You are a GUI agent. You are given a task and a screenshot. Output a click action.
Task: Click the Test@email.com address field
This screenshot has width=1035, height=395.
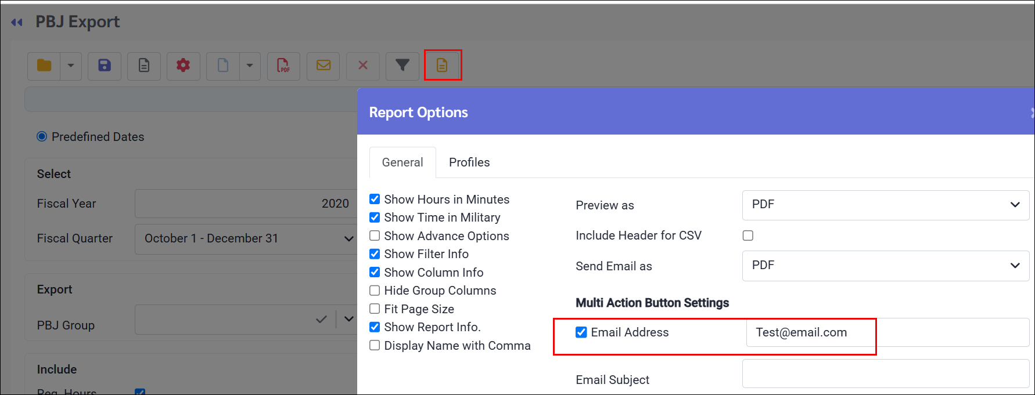[887, 332]
